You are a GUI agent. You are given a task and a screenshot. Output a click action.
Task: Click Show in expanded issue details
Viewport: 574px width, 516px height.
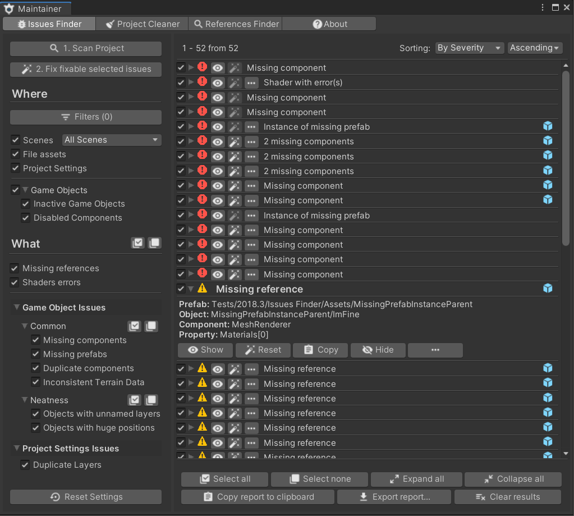coord(205,350)
